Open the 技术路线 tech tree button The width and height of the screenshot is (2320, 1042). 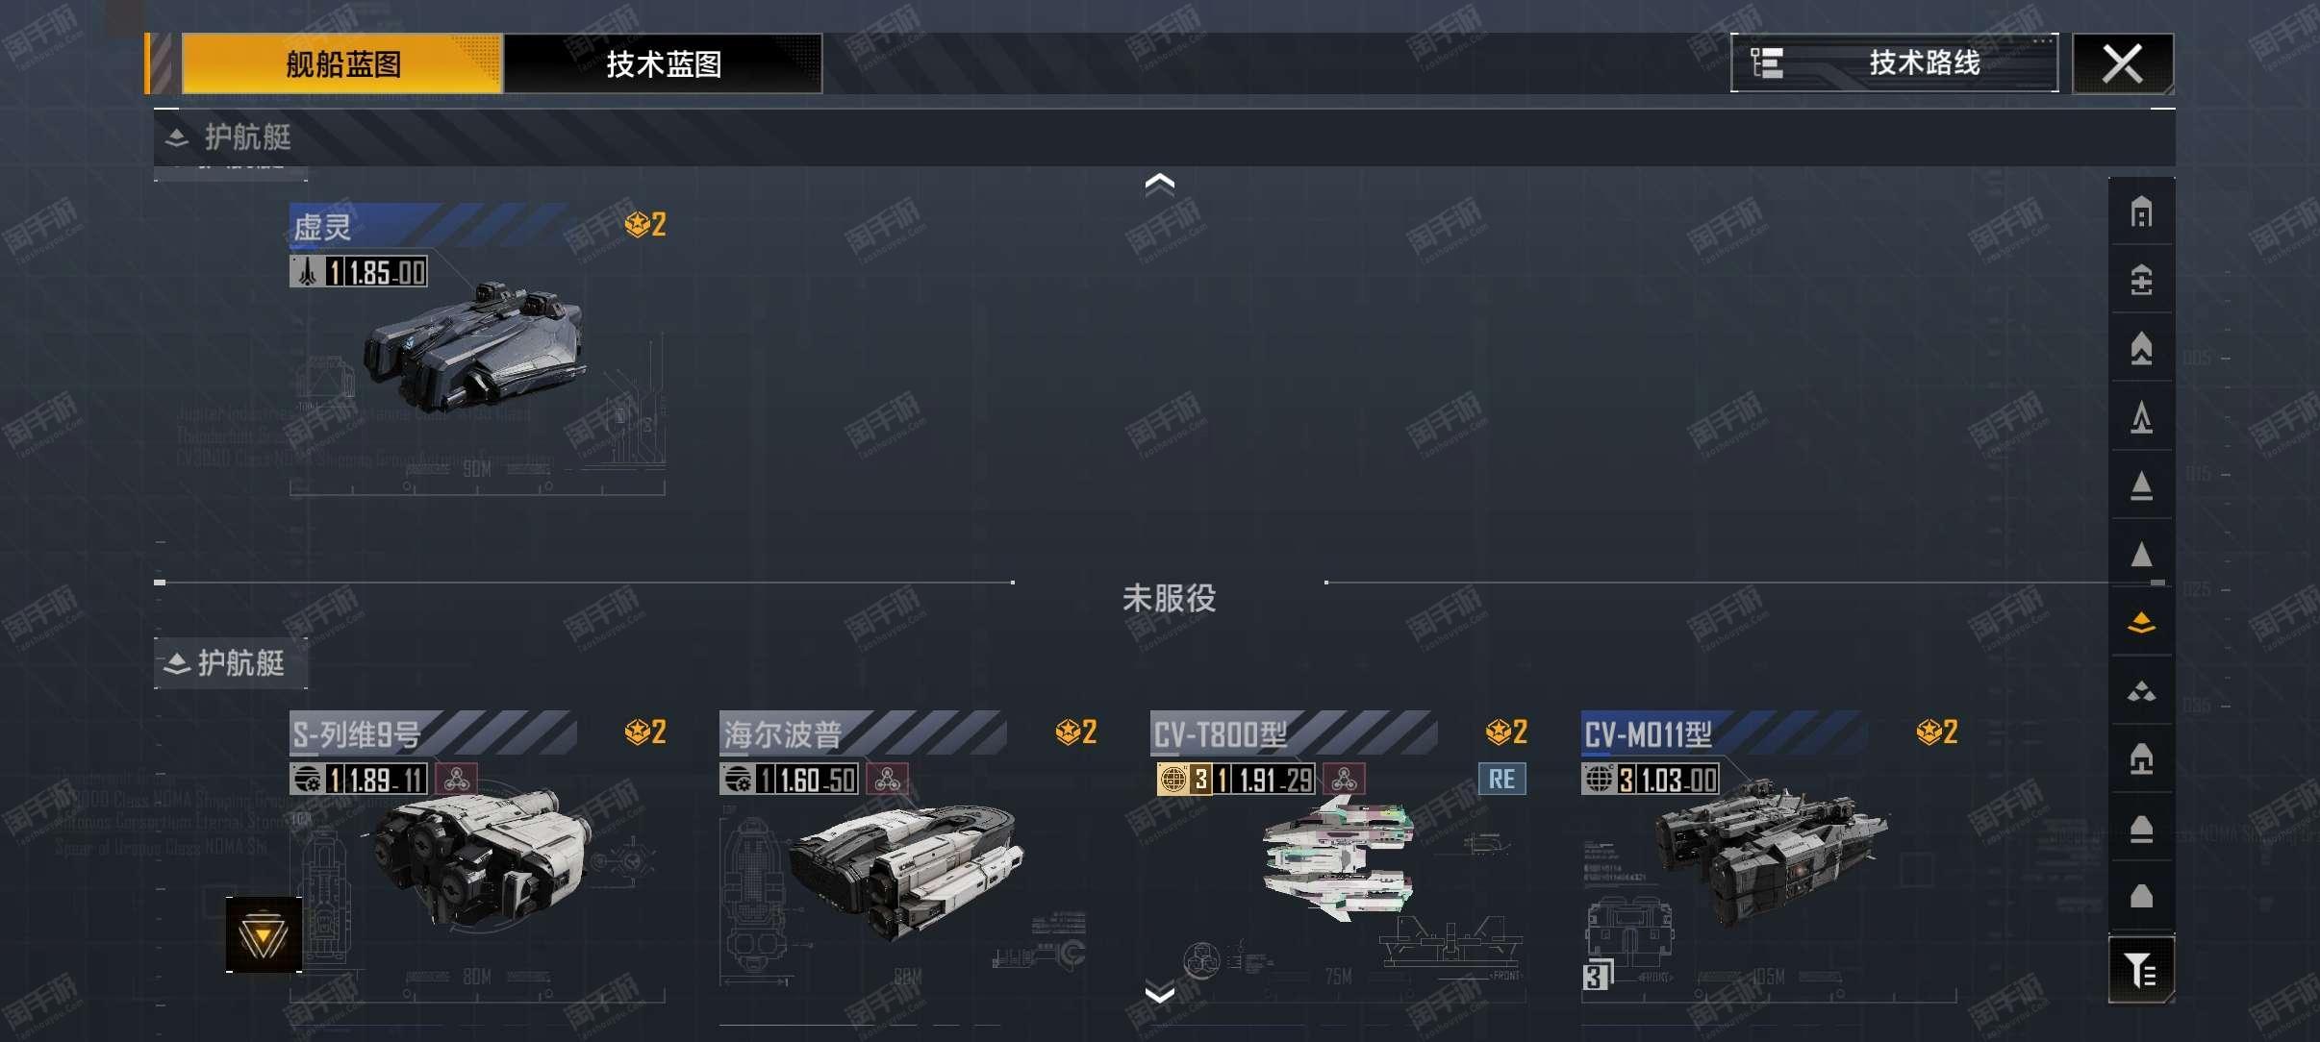1894,63
